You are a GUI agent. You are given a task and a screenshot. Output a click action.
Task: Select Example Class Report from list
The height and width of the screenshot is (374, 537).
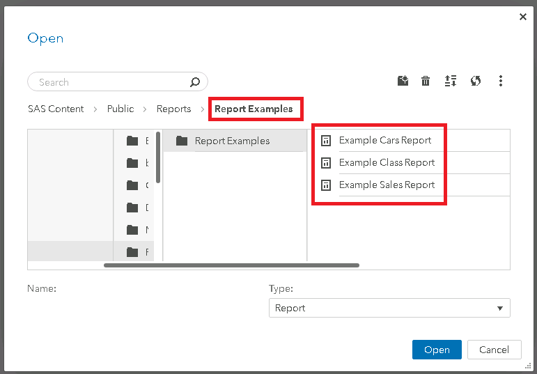pos(387,163)
